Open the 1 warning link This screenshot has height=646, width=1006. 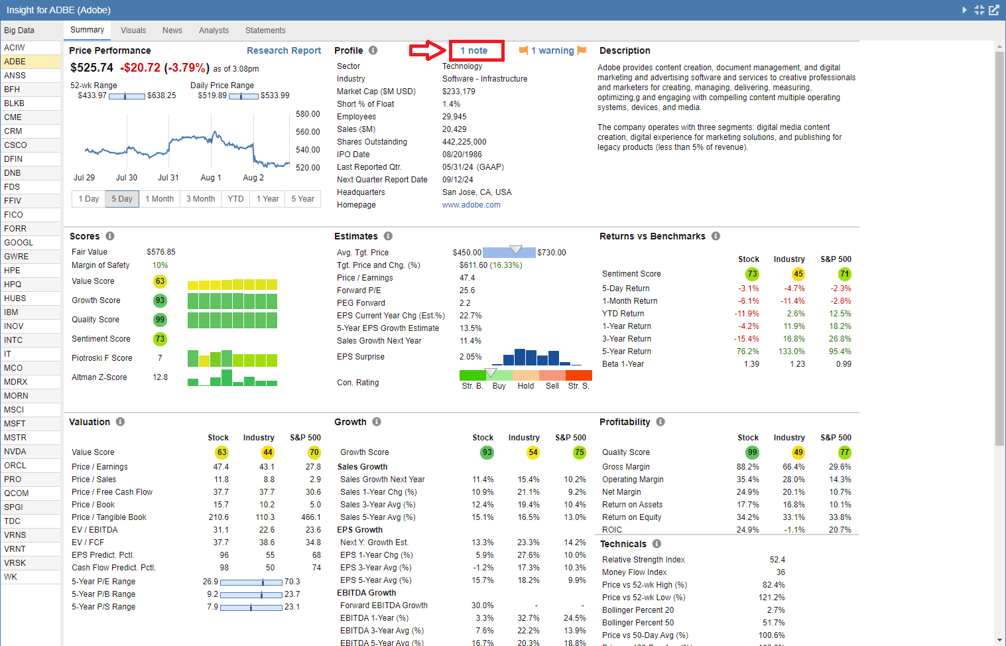pyautogui.click(x=552, y=50)
